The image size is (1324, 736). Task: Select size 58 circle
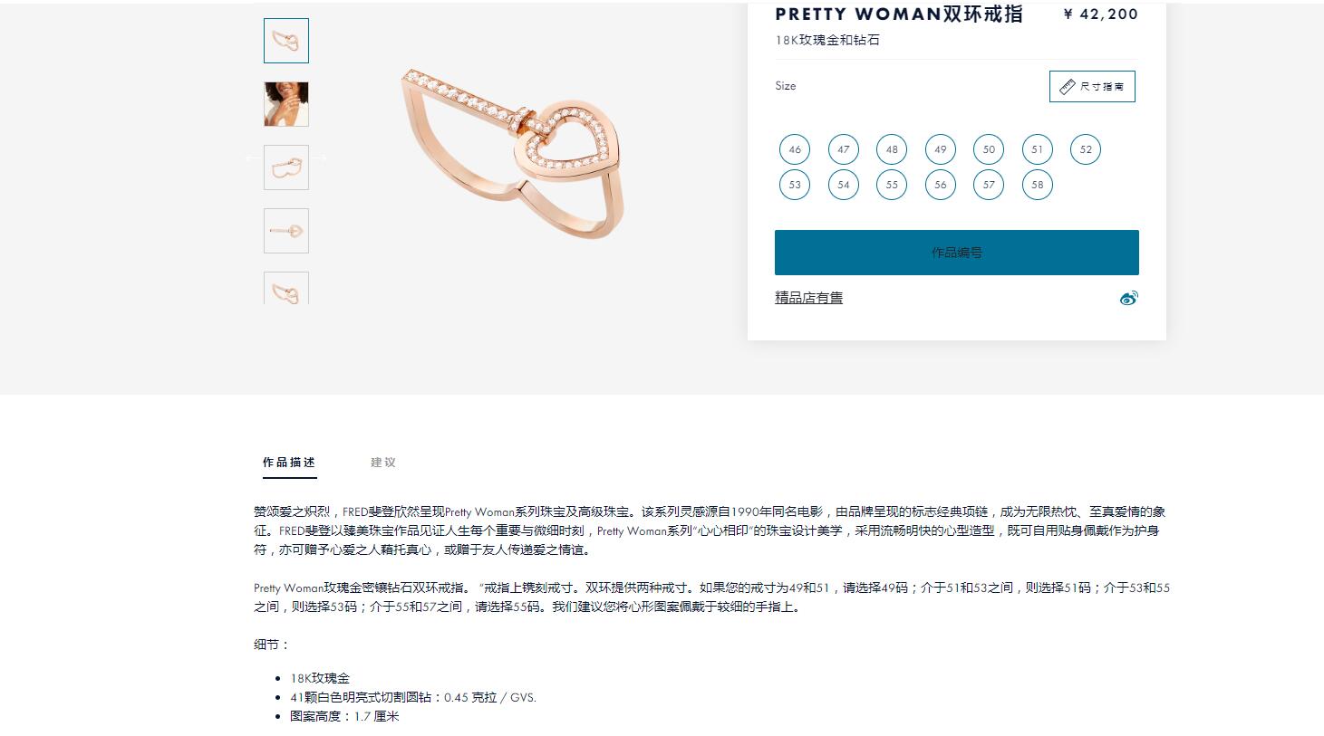[x=1038, y=185]
